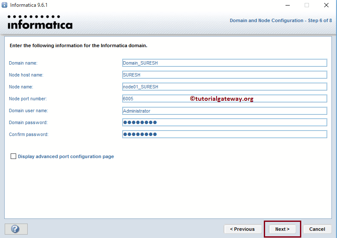Select the Confirm password field
Viewport: 337px width, 238px height.
click(225, 134)
